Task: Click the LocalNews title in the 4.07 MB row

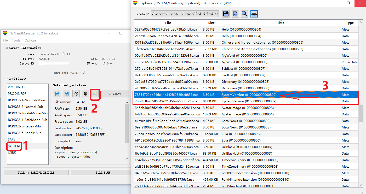Action: [246, 121]
